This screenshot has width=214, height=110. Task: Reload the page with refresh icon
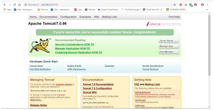pos(15,5)
